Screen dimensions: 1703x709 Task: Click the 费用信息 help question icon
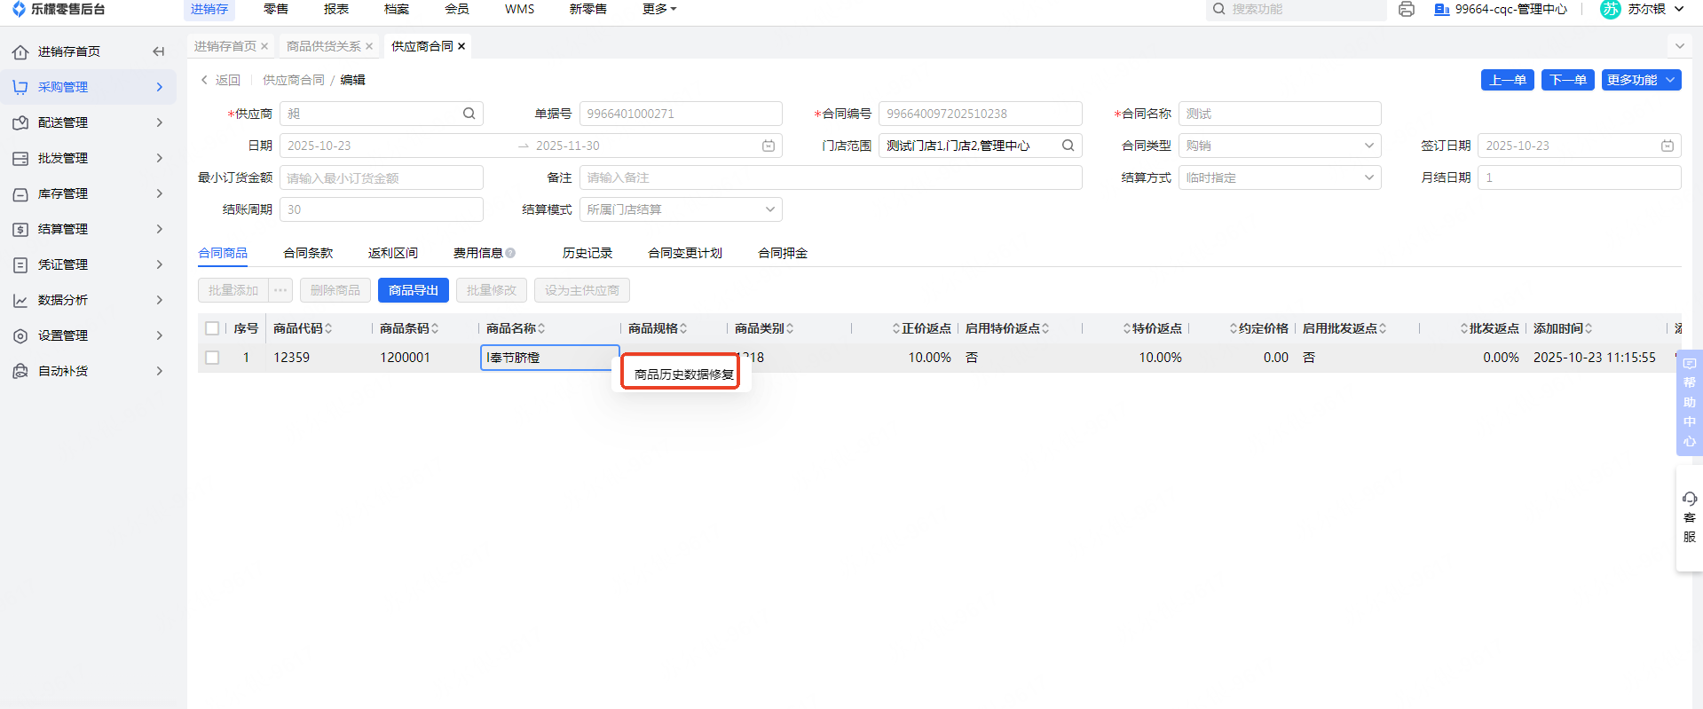510,253
